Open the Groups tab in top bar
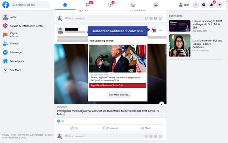The height and width of the screenshot is (143, 228). [x=156, y=5]
